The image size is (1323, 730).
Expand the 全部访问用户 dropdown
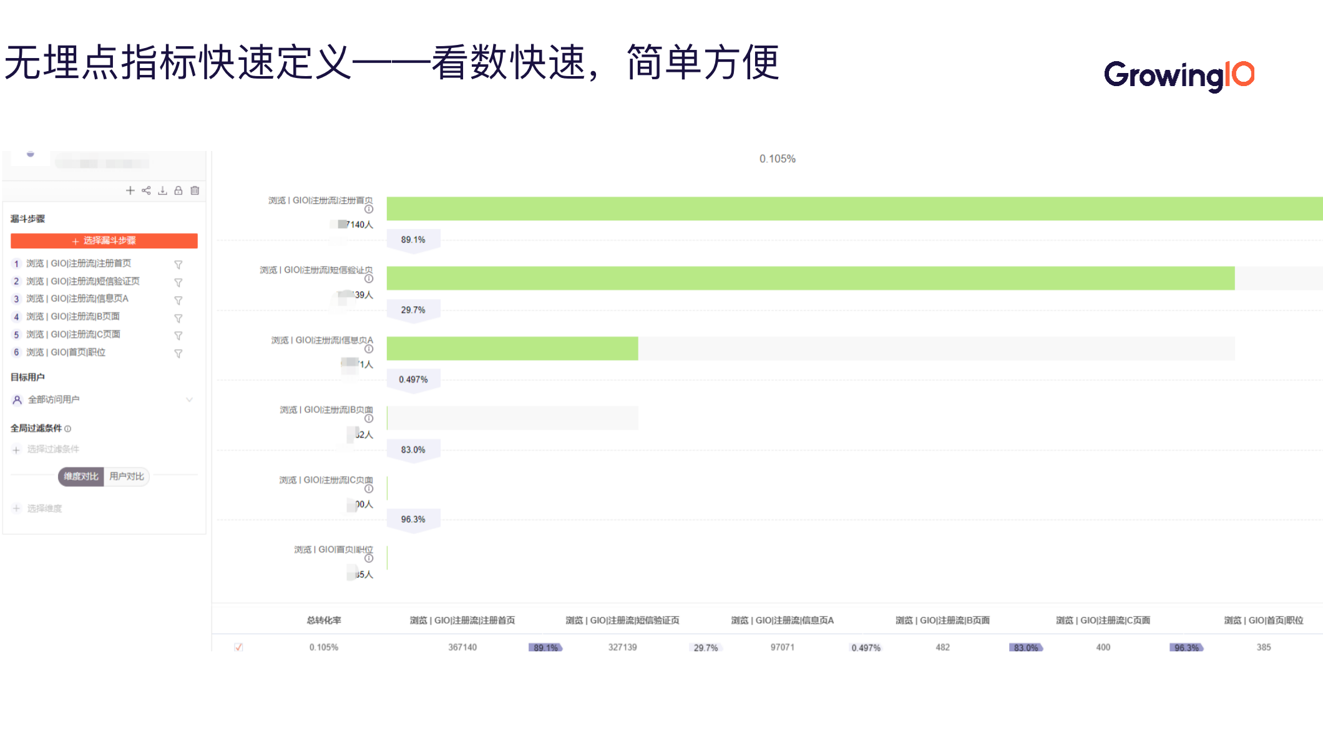coord(189,400)
